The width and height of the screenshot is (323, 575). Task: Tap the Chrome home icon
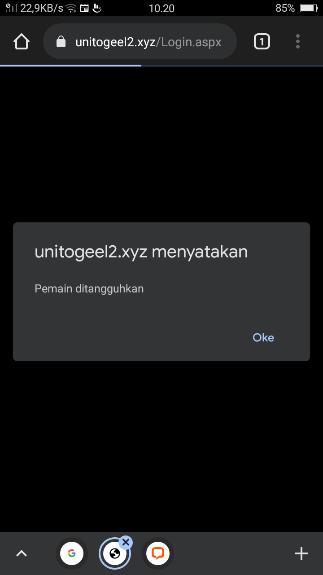click(x=22, y=42)
